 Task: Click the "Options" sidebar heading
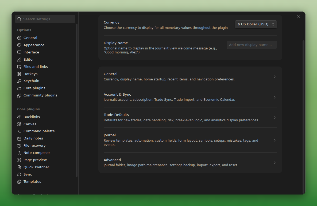pos(24,30)
